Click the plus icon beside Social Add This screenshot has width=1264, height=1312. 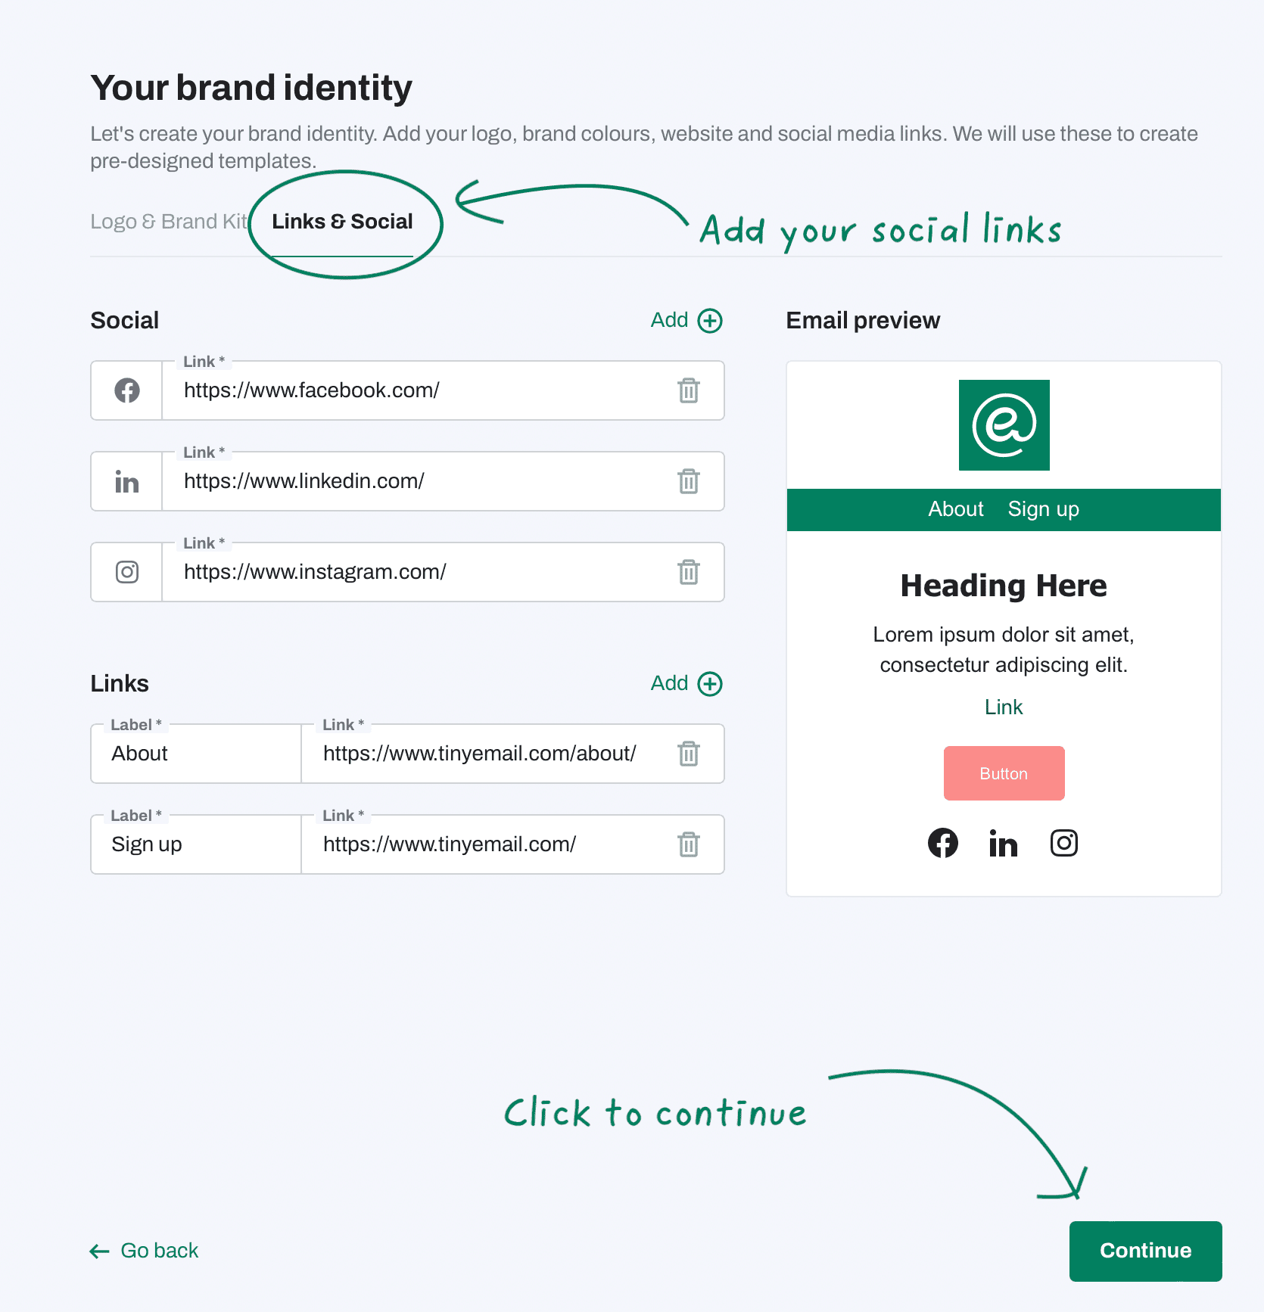(x=710, y=321)
